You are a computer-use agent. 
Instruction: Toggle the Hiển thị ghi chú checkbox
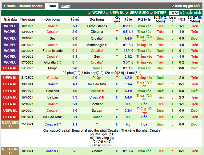(173, 6)
